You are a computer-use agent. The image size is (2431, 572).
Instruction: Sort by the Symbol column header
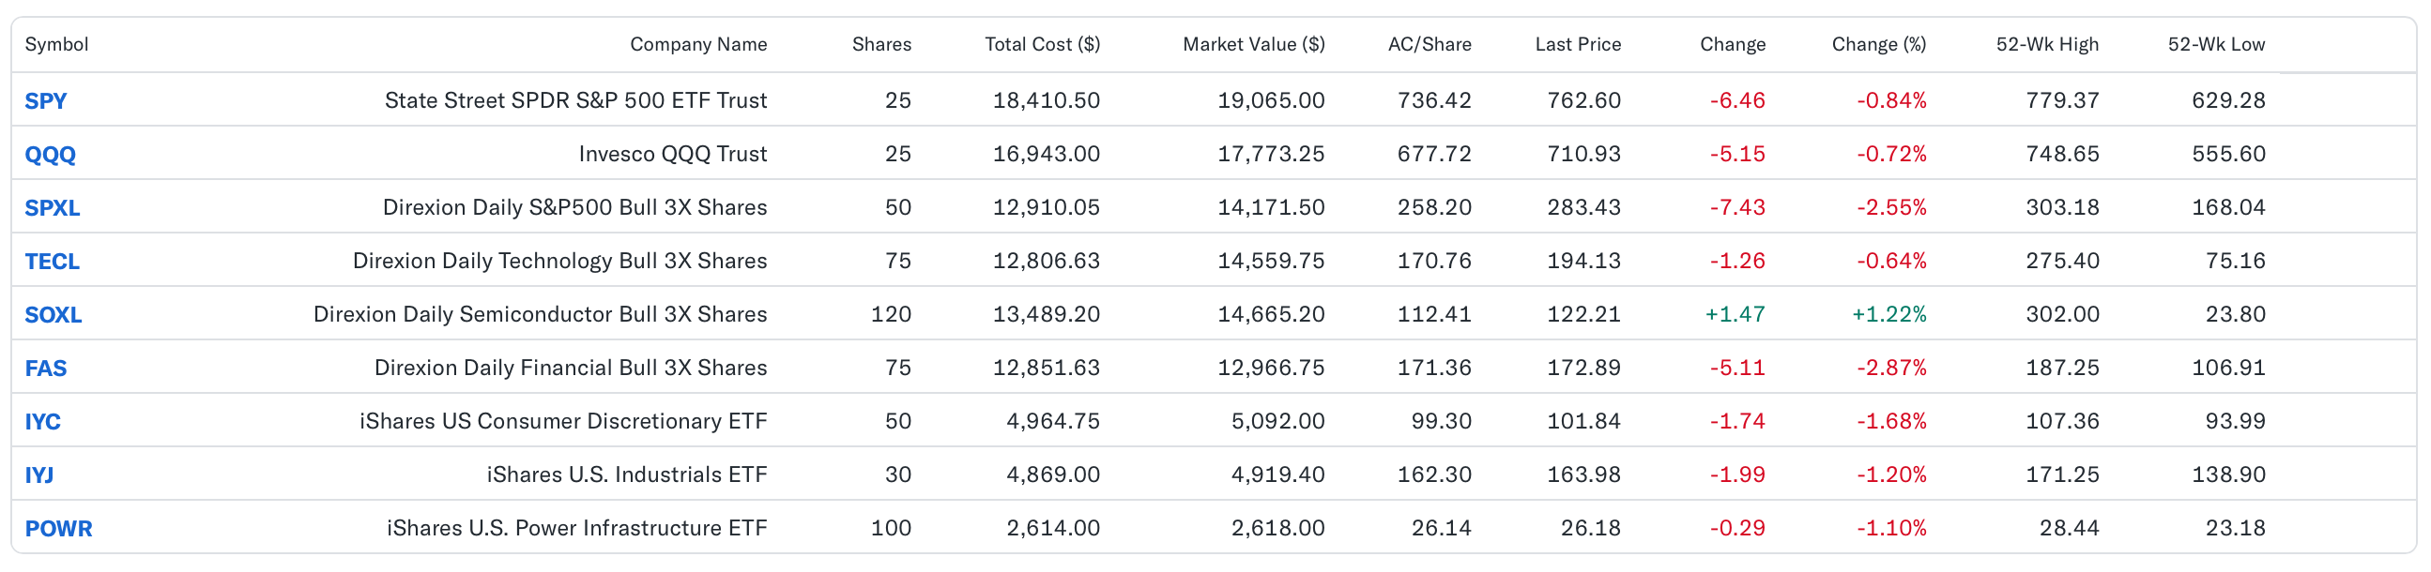click(56, 44)
